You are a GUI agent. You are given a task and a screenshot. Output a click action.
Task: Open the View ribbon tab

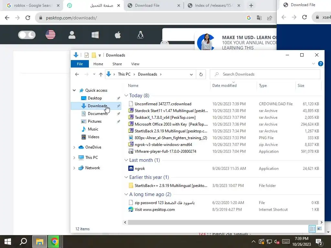click(135, 64)
